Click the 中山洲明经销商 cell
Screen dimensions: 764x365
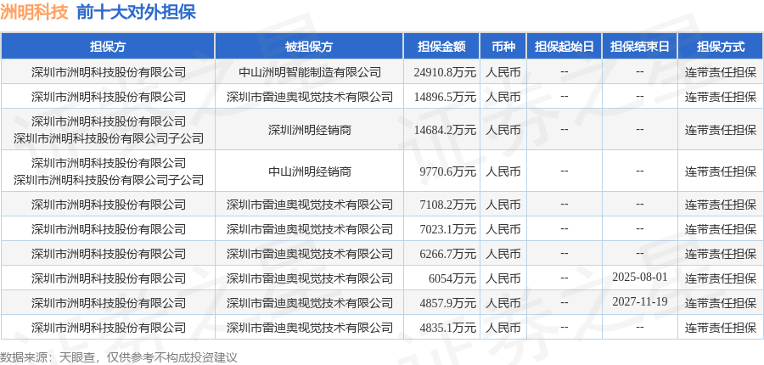309,171
